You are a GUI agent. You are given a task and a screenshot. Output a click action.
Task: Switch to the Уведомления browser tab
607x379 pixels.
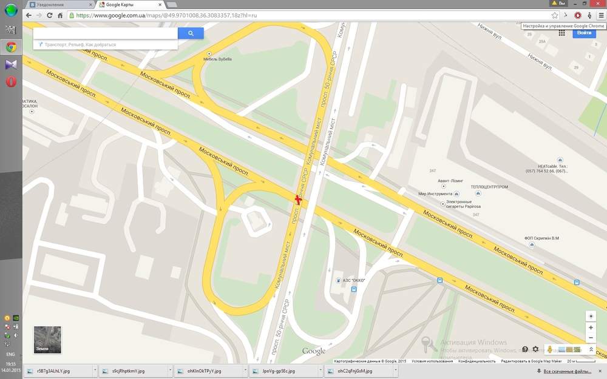[x=61, y=5]
